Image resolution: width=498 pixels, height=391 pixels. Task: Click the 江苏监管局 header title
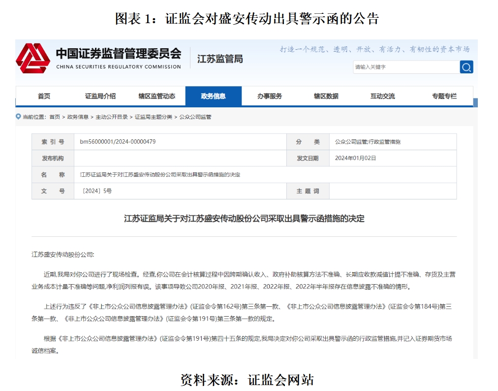point(220,59)
